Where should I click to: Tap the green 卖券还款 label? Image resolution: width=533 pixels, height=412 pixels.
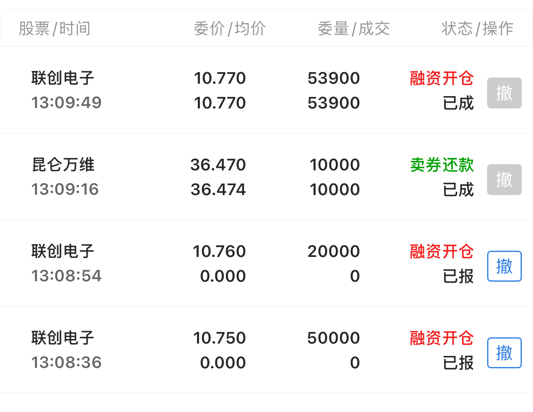tap(442, 165)
